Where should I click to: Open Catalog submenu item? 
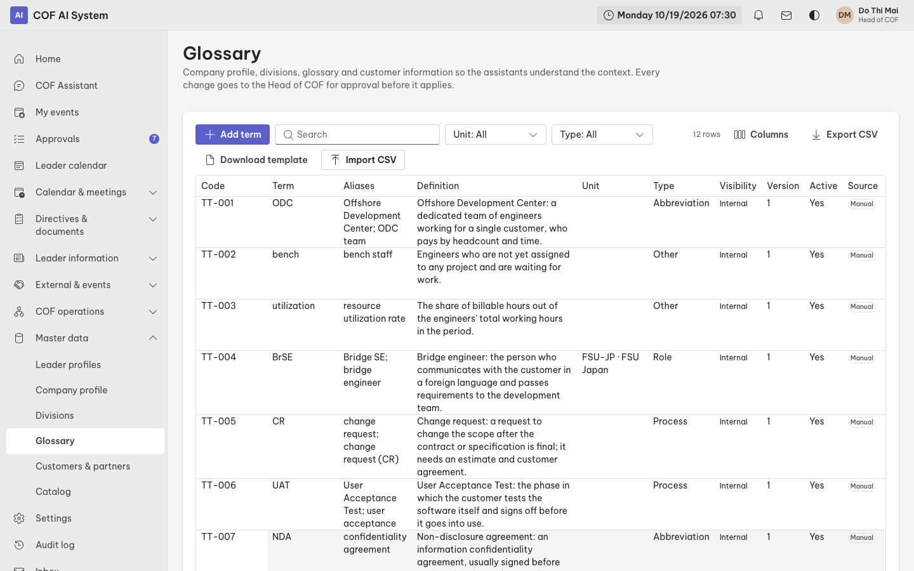click(x=85, y=492)
